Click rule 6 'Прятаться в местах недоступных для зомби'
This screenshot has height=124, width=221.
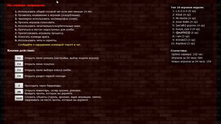click(45, 30)
